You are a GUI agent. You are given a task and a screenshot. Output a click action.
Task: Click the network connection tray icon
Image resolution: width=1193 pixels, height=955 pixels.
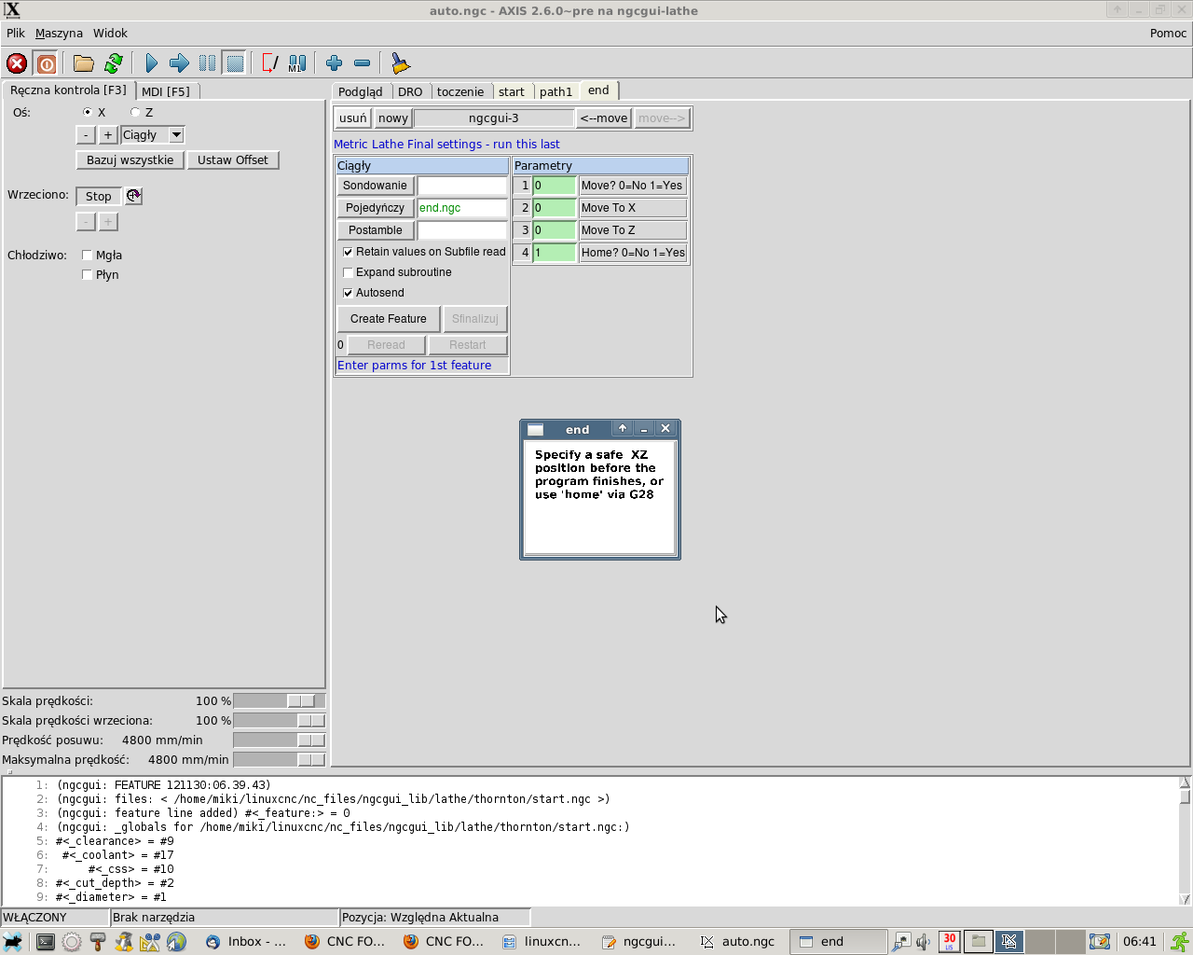point(901,942)
